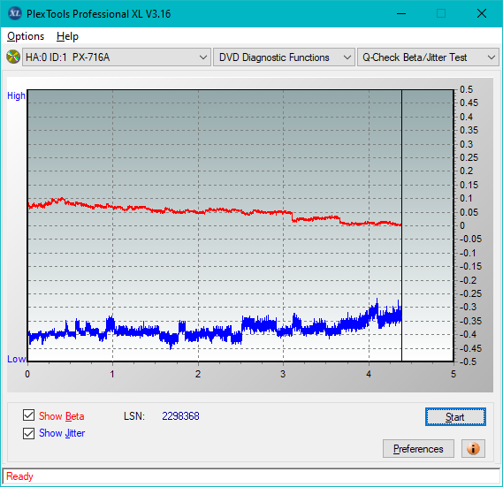Click the Start button
Viewport: 503px width, 487px height.
[455, 417]
